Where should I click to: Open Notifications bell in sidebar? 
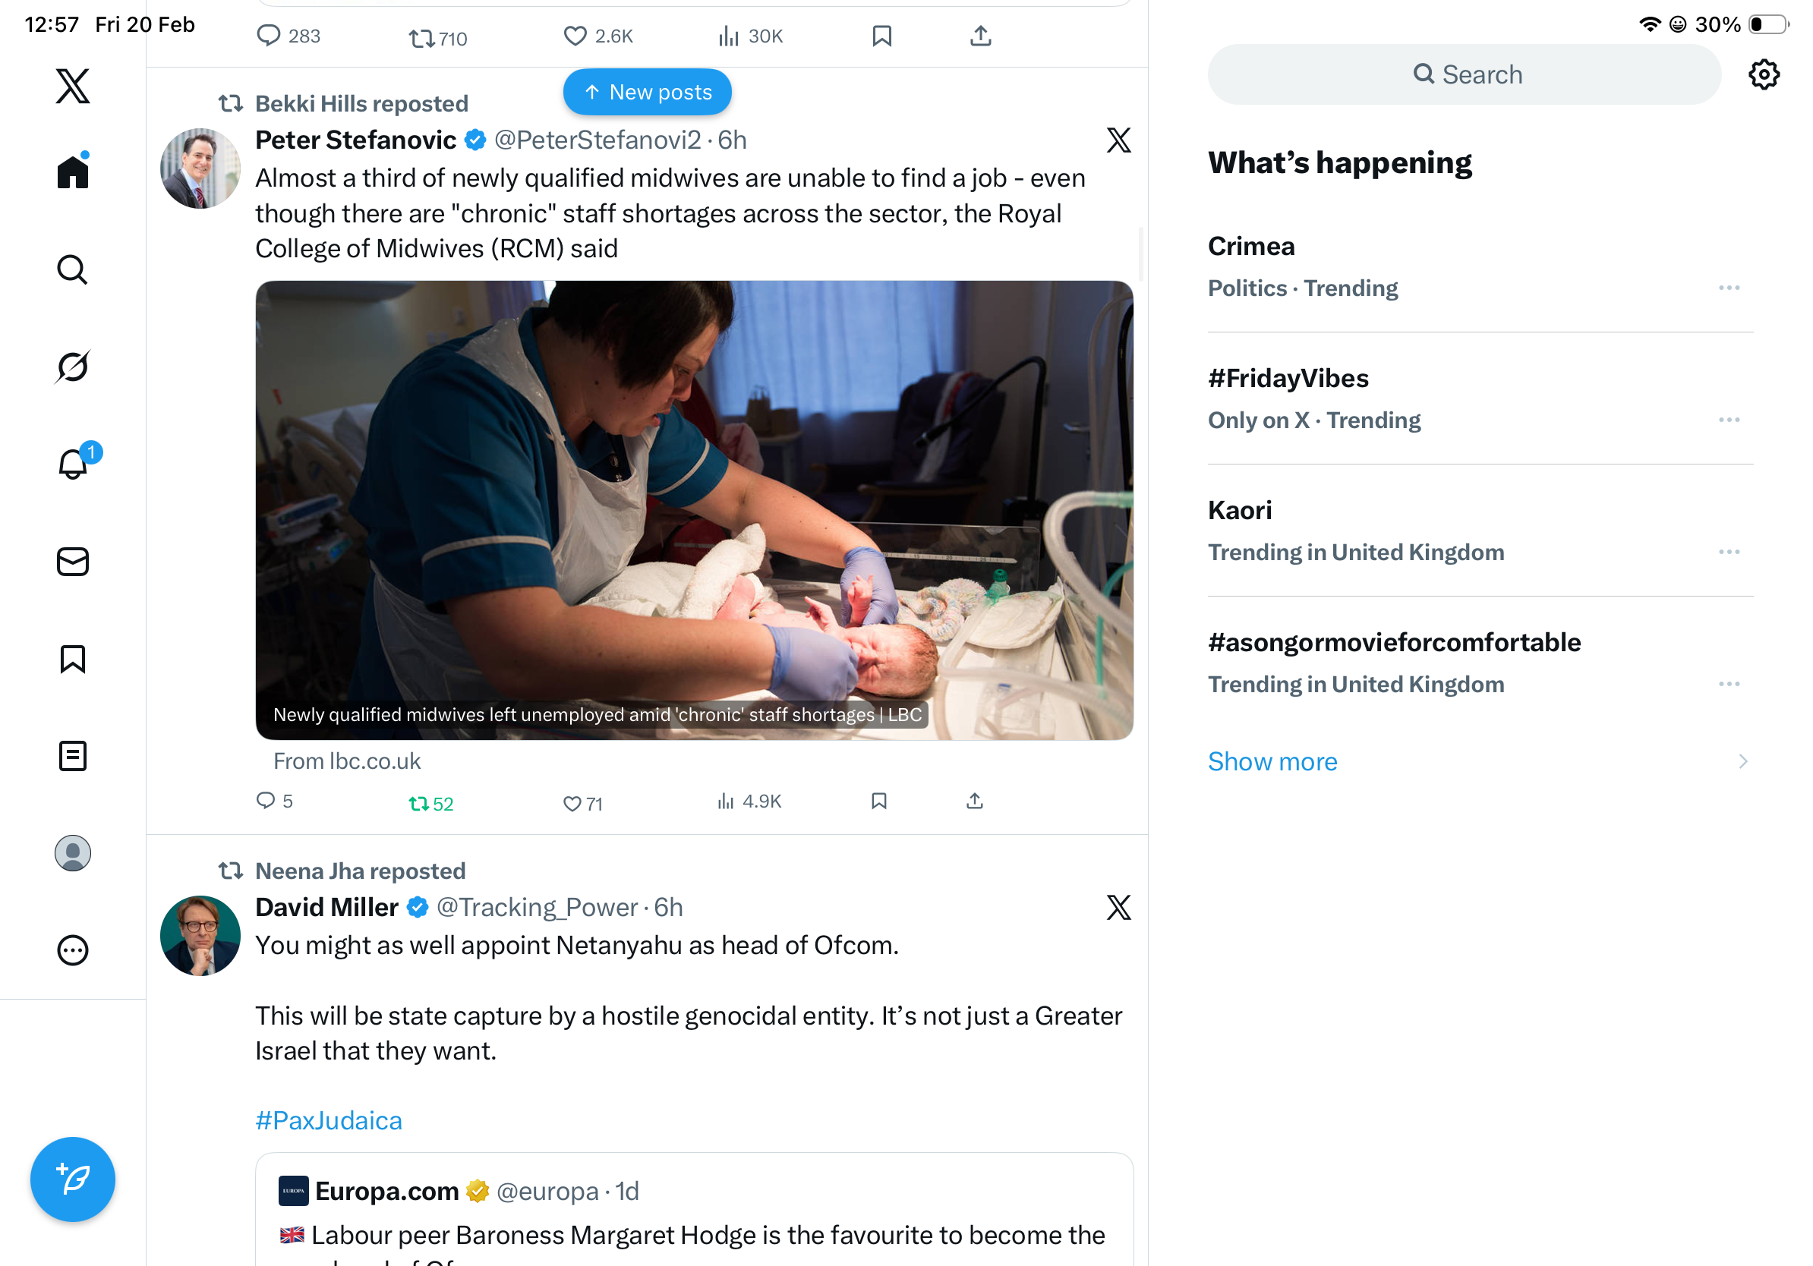click(x=73, y=464)
